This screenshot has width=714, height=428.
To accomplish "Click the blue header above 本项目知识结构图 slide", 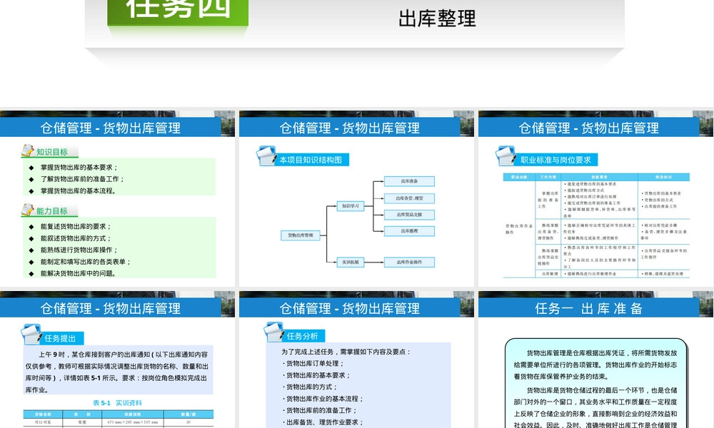I will pos(350,128).
